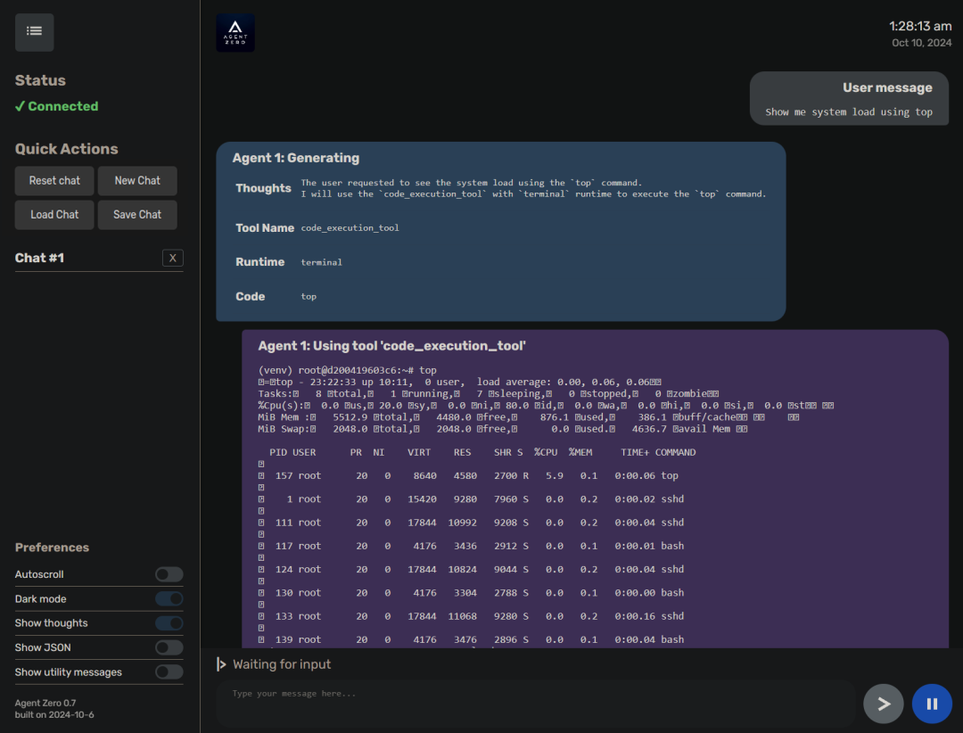This screenshot has height=733, width=963.
Task: Toggle Show utility messages on
Action: pyautogui.click(x=169, y=672)
